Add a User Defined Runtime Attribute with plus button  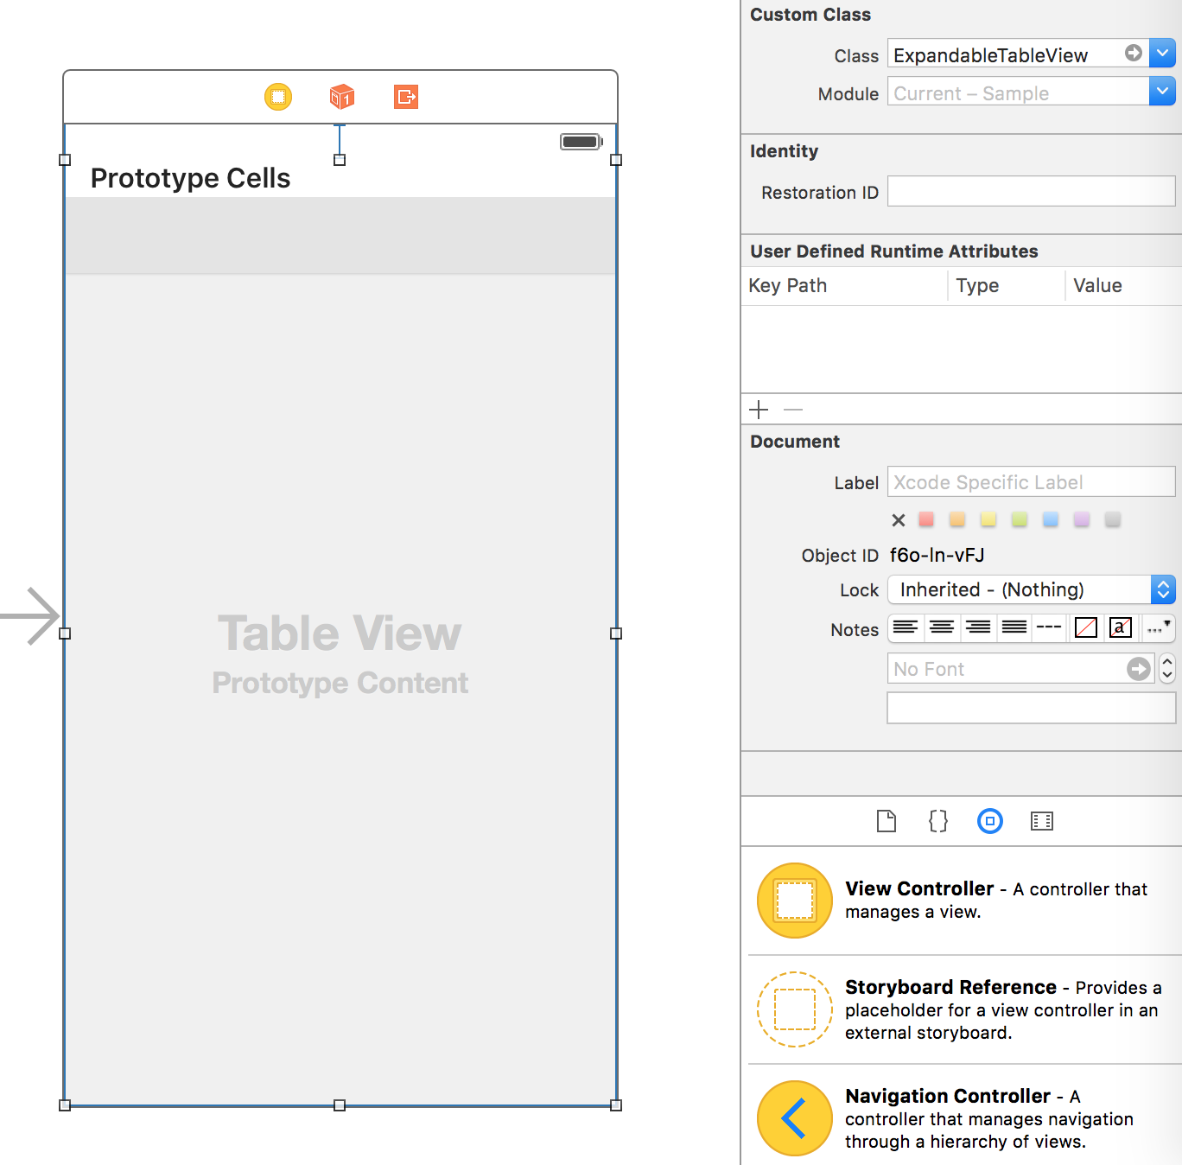point(759,409)
